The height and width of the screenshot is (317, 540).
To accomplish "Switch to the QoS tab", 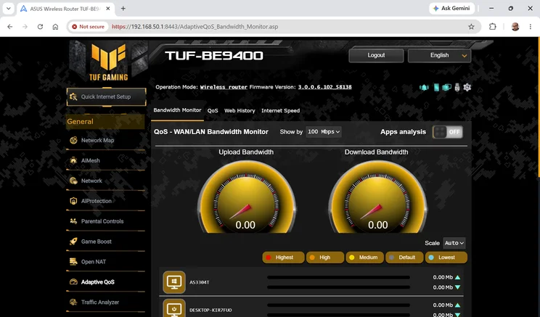I will point(213,110).
